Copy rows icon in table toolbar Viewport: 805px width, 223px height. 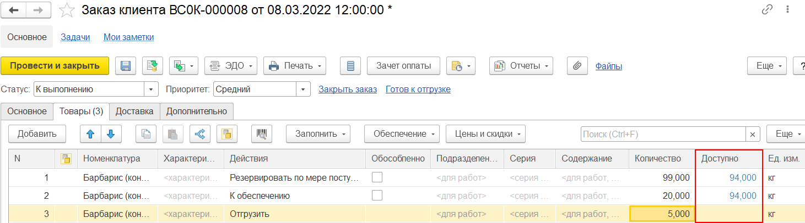click(146, 133)
